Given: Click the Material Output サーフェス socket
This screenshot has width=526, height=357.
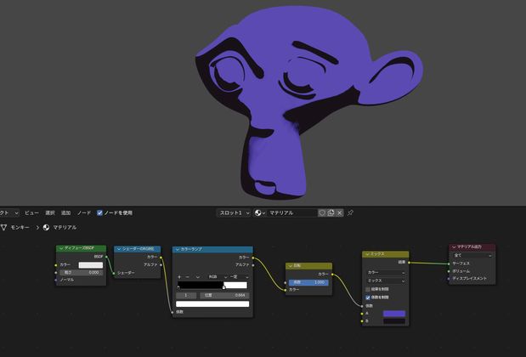Looking at the screenshot, I should click(x=449, y=263).
